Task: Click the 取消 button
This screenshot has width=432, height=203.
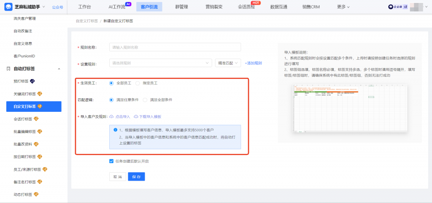Action: (118, 177)
